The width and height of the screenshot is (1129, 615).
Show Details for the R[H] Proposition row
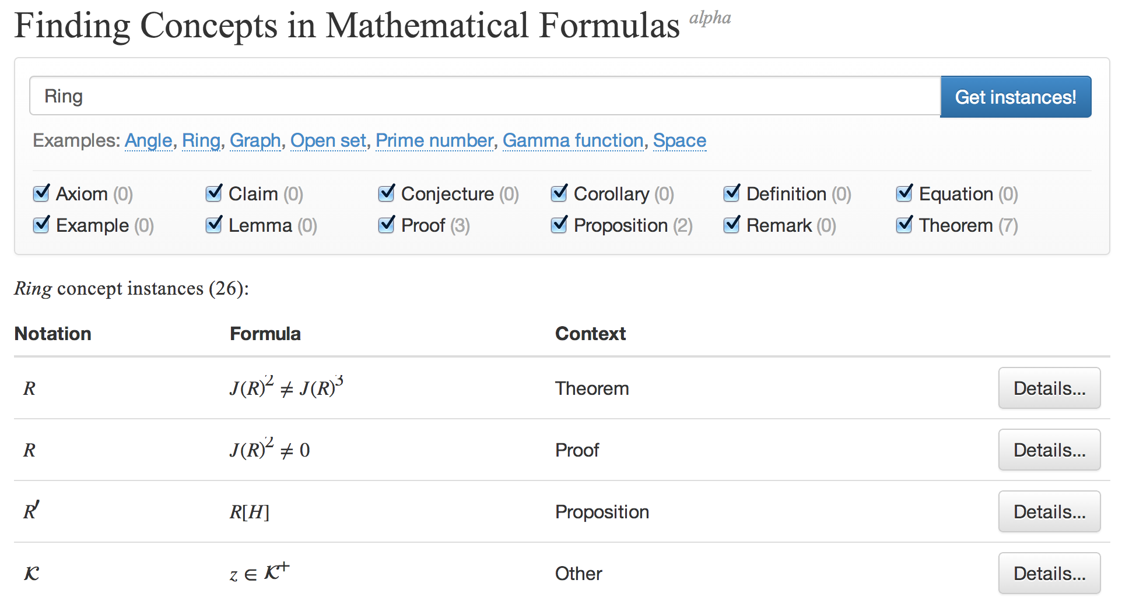click(1049, 512)
